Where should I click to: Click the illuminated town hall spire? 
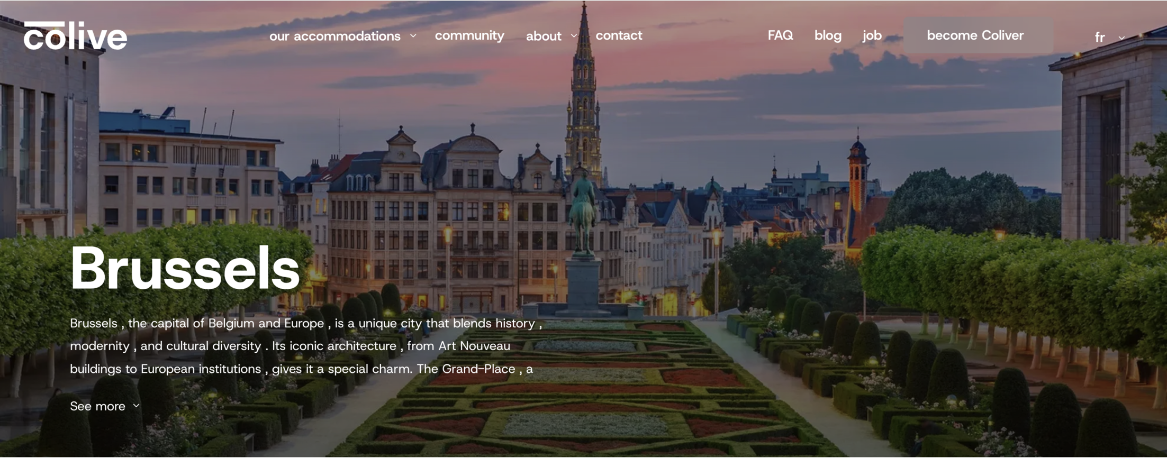coord(584,95)
